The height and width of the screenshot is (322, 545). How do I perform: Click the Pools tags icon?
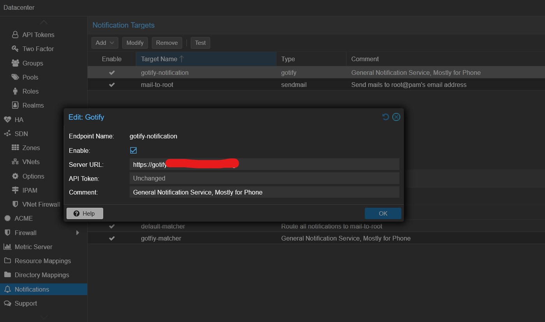coord(15,77)
